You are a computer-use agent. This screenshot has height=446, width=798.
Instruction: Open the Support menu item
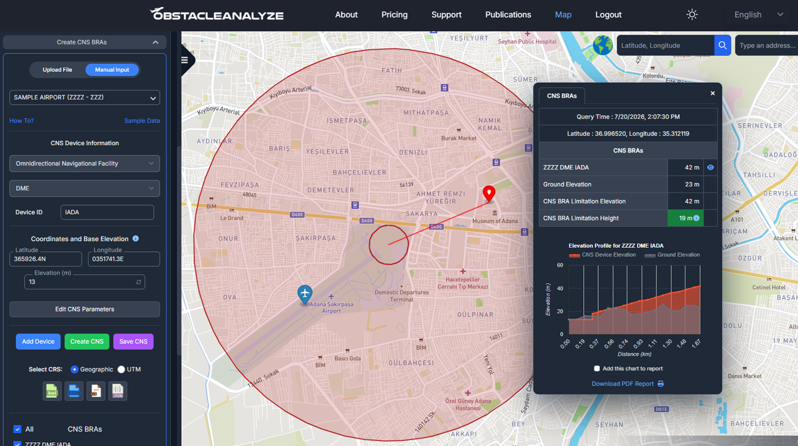[x=446, y=14]
